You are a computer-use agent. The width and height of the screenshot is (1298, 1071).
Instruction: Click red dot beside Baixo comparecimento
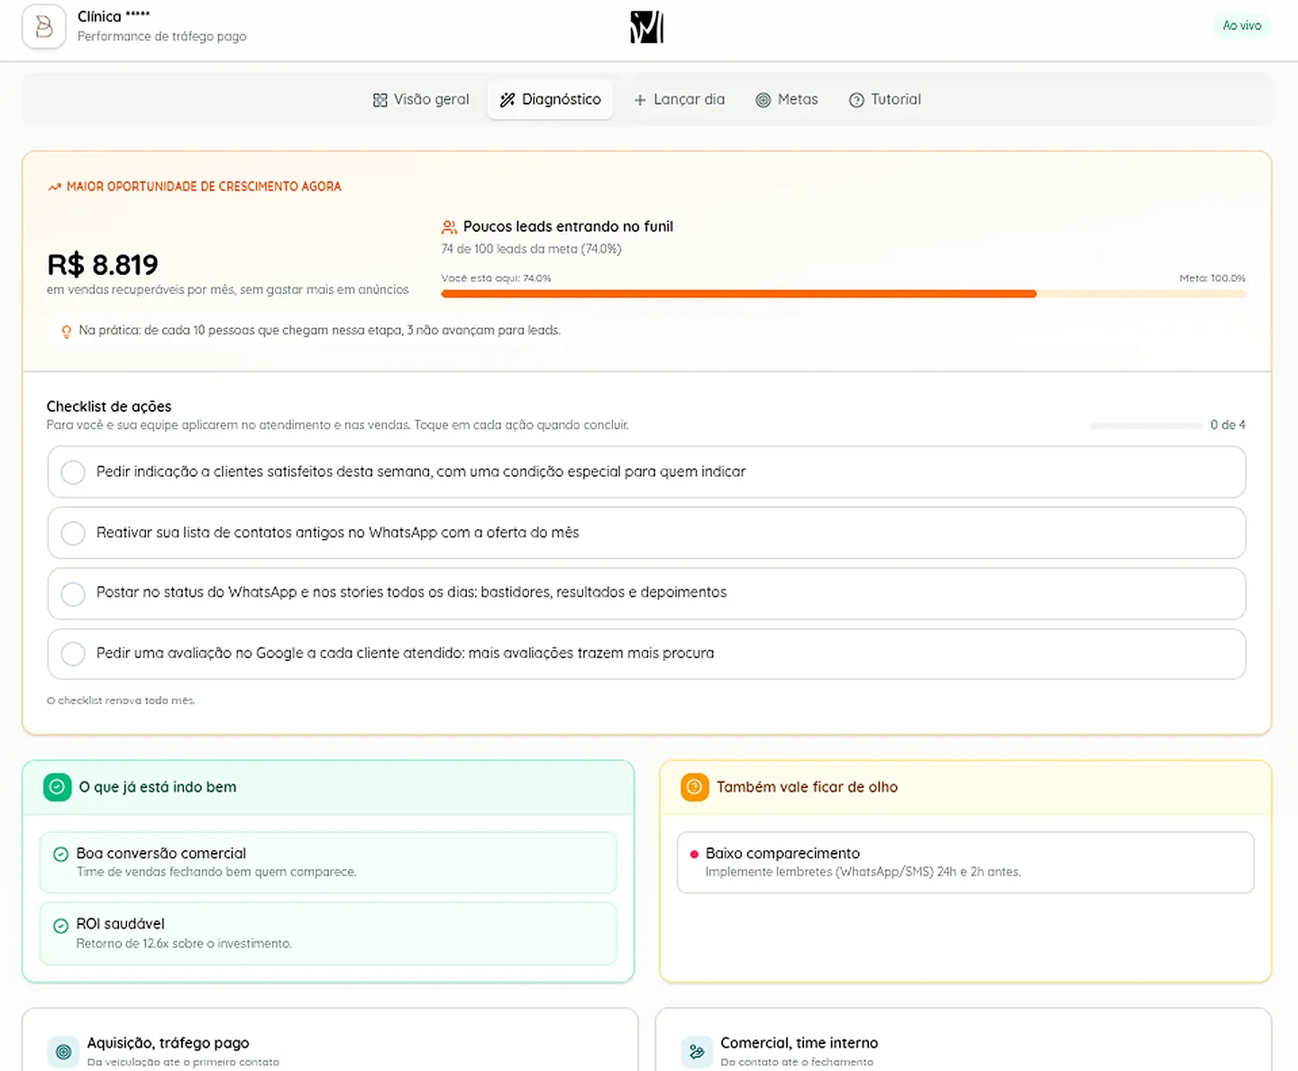(x=694, y=854)
